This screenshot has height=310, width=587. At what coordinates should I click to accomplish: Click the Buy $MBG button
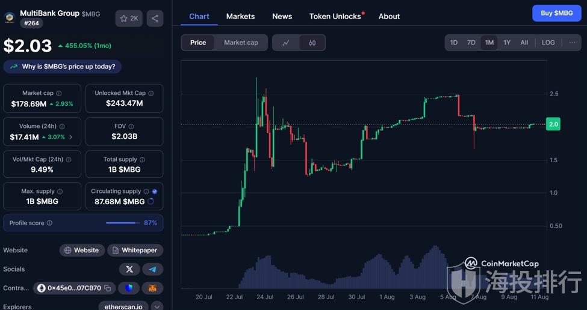[556, 13]
